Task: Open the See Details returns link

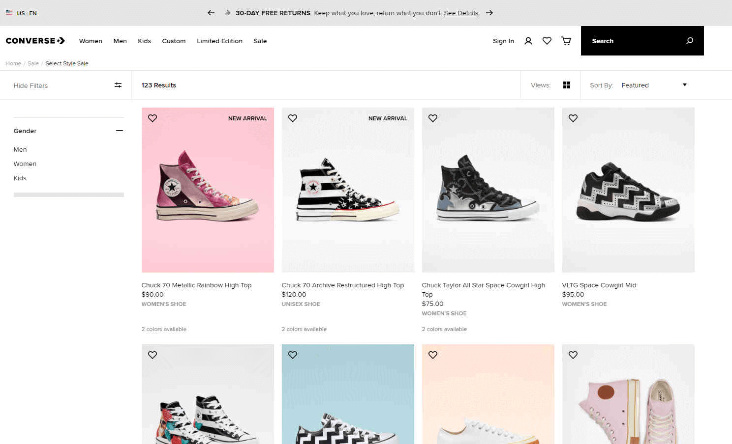Action: (461, 13)
